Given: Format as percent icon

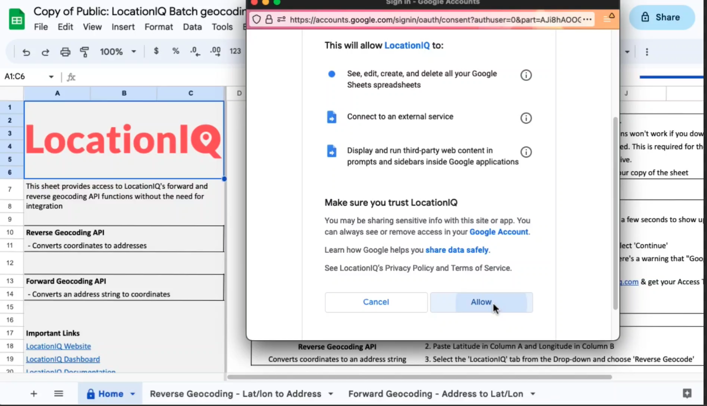Looking at the screenshot, I should [x=175, y=51].
